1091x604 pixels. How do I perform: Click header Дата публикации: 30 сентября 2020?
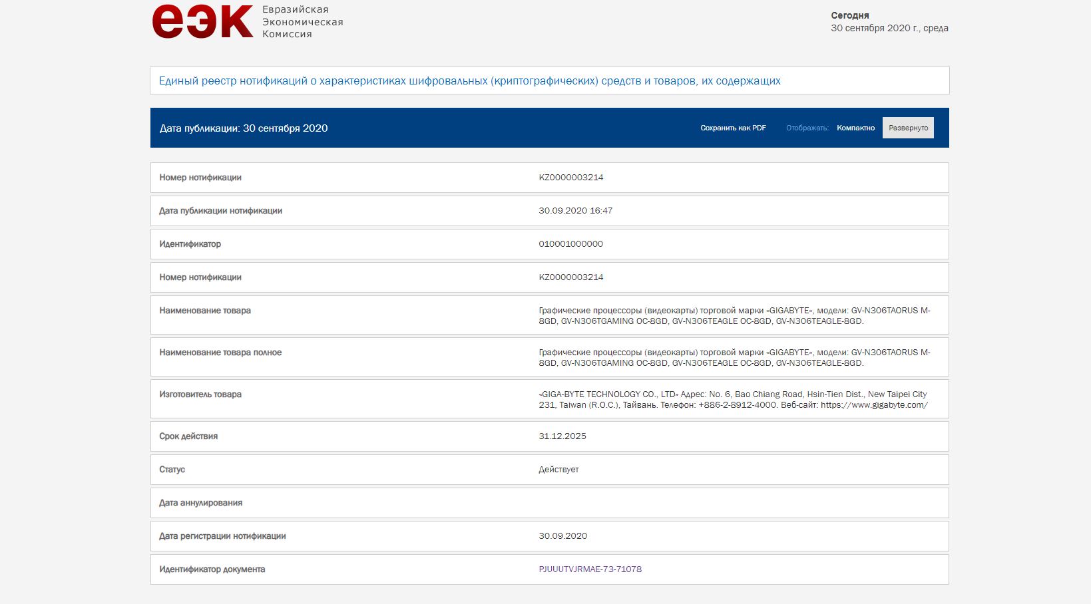[244, 128]
